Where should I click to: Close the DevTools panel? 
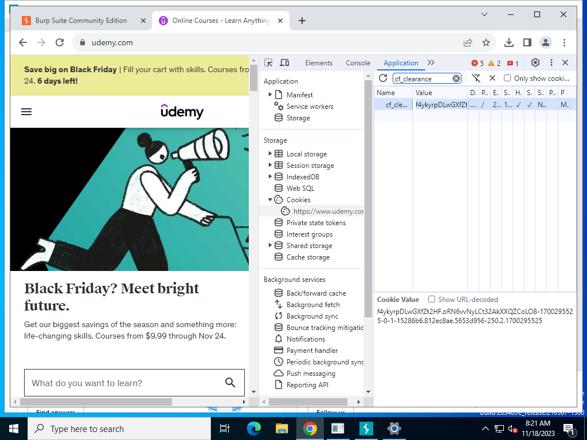pos(565,63)
